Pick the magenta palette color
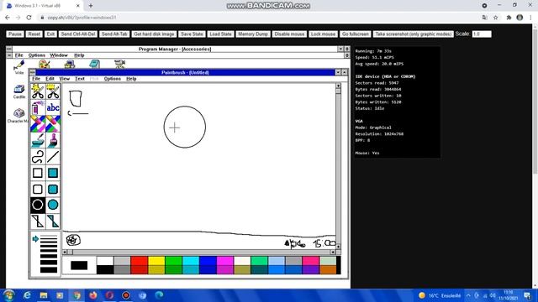This screenshot has width=538, height=302. 225,261
